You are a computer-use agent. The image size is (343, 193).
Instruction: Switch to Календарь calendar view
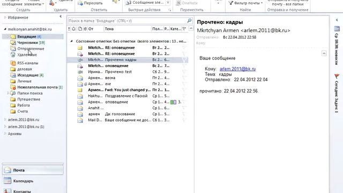pos(33,181)
